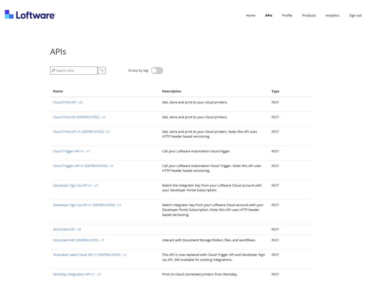Select the APIs navigation item
Screen dimensions: 365x291
pos(269,16)
